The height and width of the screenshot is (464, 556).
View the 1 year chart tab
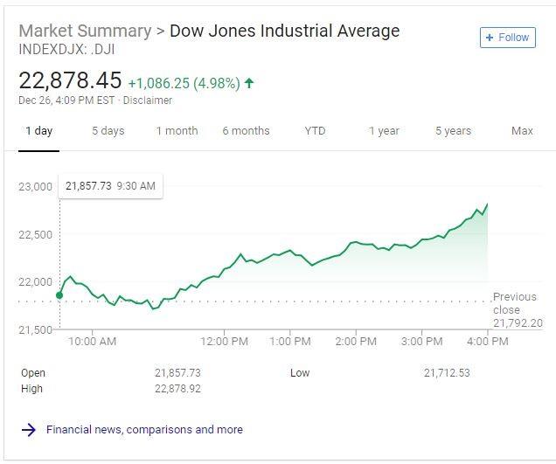pos(384,131)
